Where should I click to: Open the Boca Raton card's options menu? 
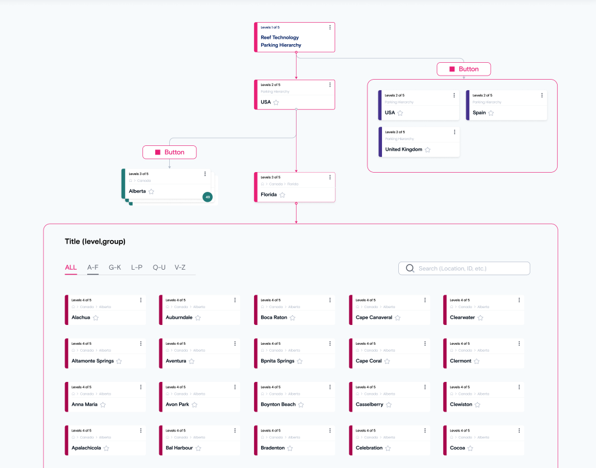click(x=330, y=300)
